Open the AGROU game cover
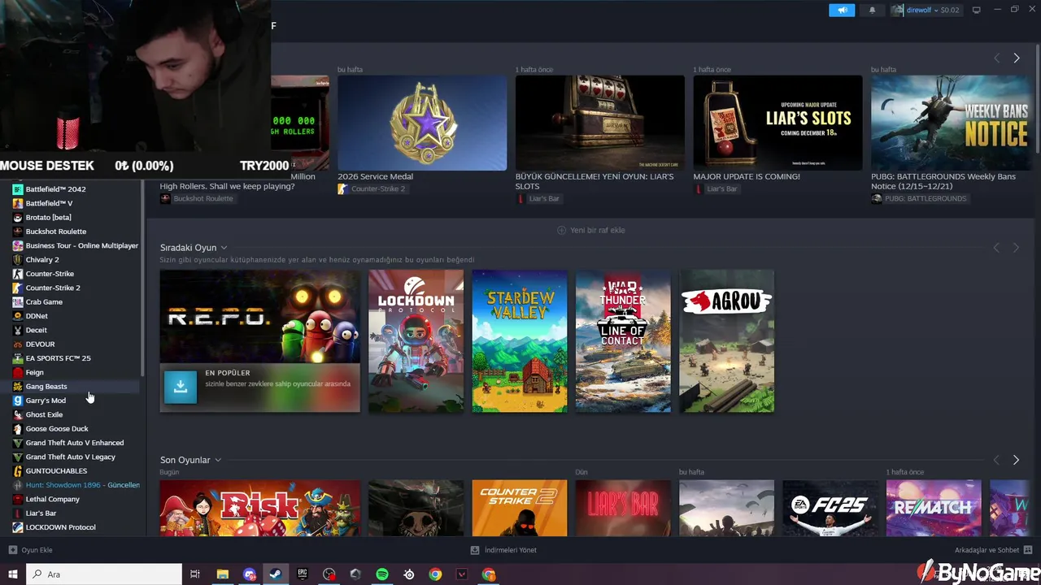 point(727,341)
